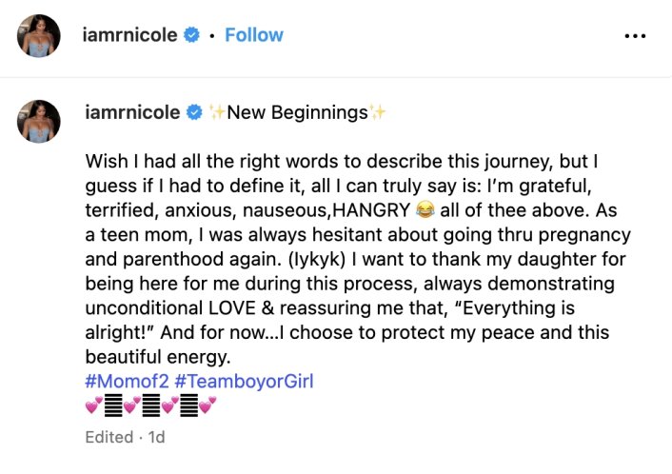Click the sparkle emoji after New Beginnings
672x474 pixels.
(379, 112)
